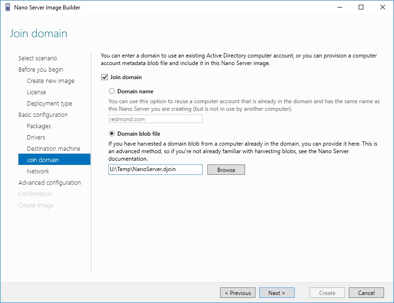Screen dimensions: 394x303
Task: Go to the Next wizard page
Action: (x=277, y=293)
